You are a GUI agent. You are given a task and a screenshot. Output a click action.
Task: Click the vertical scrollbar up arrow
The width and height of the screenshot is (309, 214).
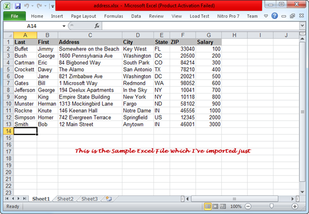(x=302, y=39)
